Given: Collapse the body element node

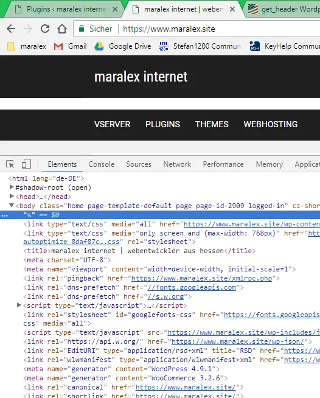Looking at the screenshot, I should (x=12, y=206).
